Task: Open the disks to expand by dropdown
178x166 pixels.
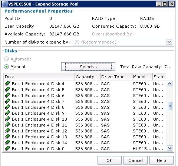Action: (x=169, y=42)
